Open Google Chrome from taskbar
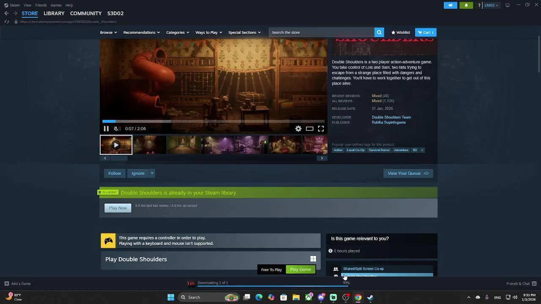This screenshot has height=304, width=541. (x=358, y=297)
